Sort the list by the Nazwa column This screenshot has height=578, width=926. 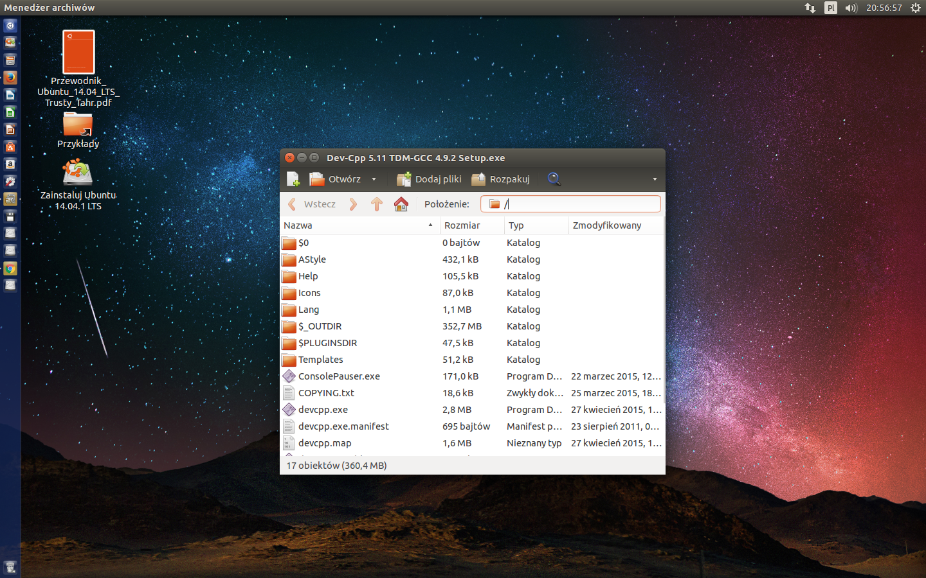359,225
